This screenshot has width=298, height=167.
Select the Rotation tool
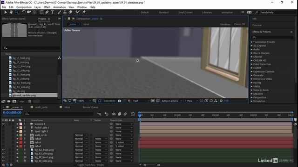point(23,13)
